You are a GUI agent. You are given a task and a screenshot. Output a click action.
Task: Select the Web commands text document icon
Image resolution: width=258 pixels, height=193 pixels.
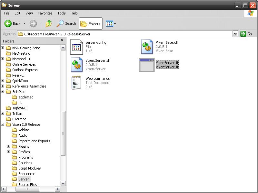point(76,83)
